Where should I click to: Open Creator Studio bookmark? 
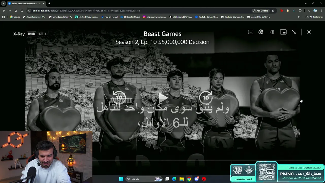(130, 17)
